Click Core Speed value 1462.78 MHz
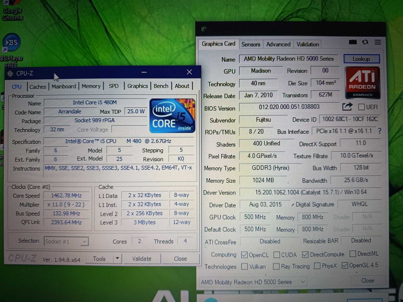 (67, 196)
